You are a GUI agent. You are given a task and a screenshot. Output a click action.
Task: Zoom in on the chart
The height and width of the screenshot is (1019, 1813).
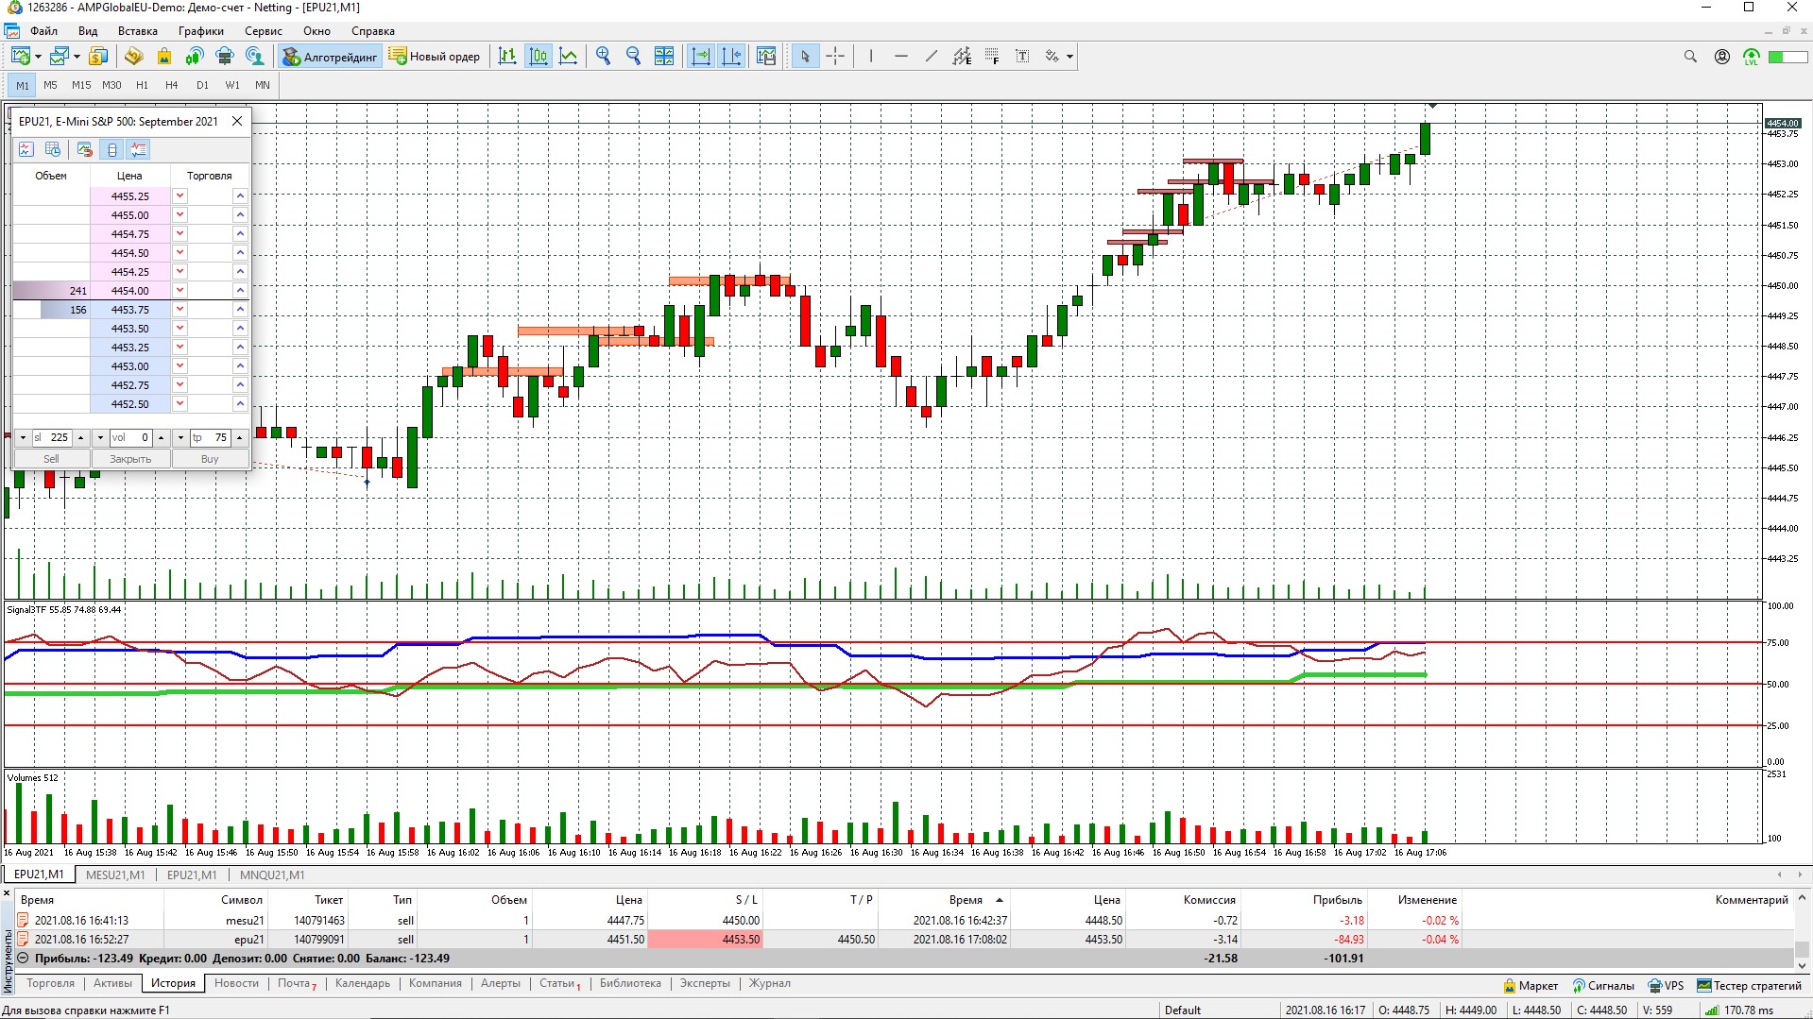[603, 57]
